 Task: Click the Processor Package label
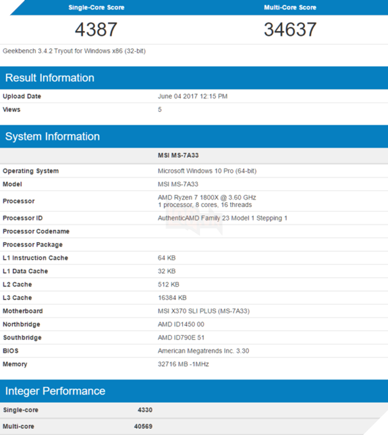coord(33,245)
